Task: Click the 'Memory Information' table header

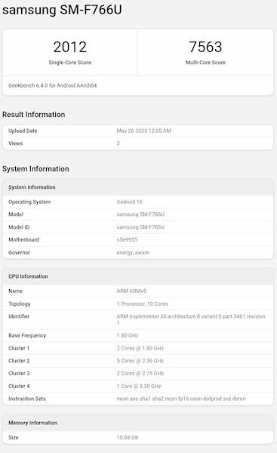Action: pyautogui.click(x=32, y=423)
